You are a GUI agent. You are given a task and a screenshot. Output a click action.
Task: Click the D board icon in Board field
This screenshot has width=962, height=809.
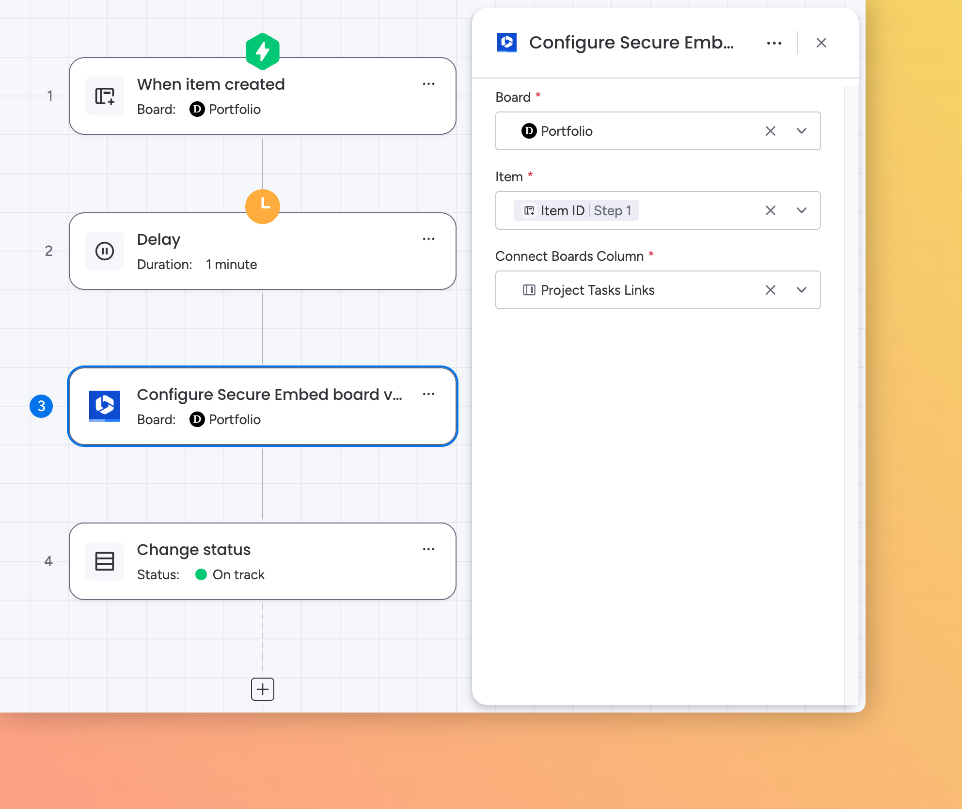tap(529, 131)
